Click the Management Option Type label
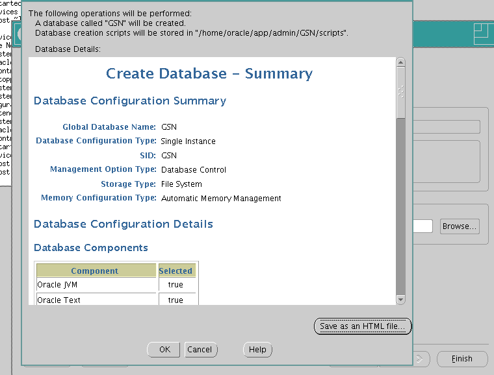494x375 pixels. point(103,169)
